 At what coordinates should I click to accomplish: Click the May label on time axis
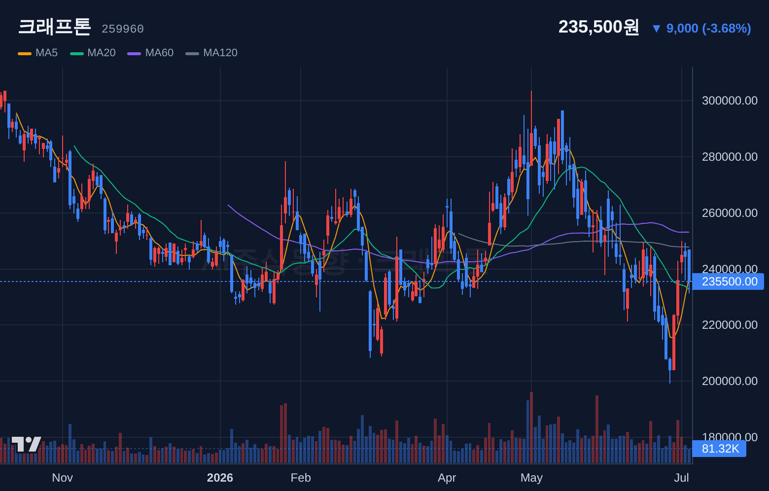click(x=531, y=478)
